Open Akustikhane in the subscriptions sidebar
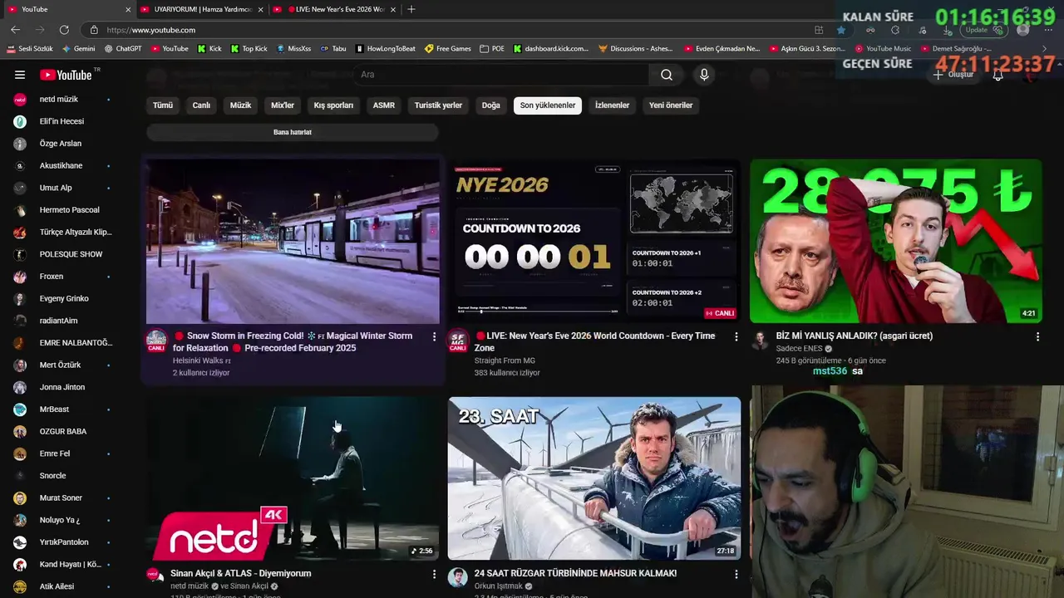Screen dimensions: 1064x598 click(x=63, y=166)
